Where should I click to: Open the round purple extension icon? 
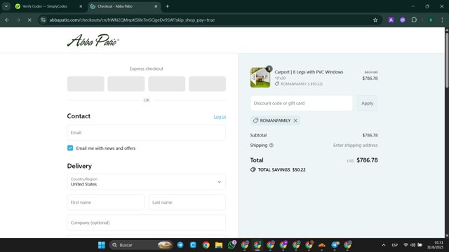(x=403, y=20)
